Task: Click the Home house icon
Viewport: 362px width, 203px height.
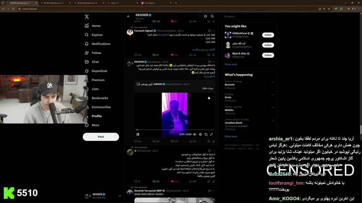Action: pyautogui.click(x=87, y=26)
